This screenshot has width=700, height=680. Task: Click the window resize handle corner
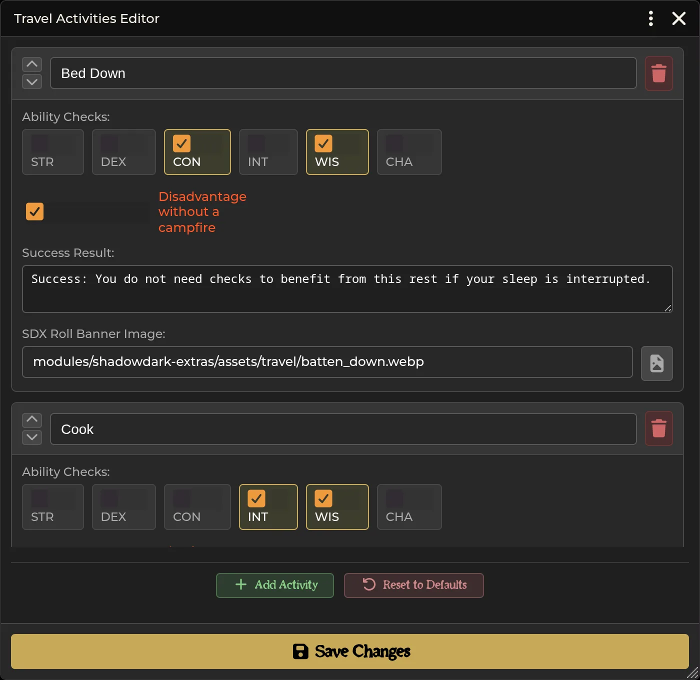[x=692, y=673]
